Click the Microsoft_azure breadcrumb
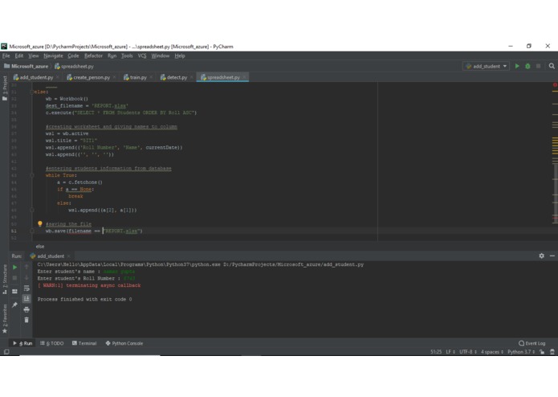The height and width of the screenshot is (397, 558). pos(26,66)
